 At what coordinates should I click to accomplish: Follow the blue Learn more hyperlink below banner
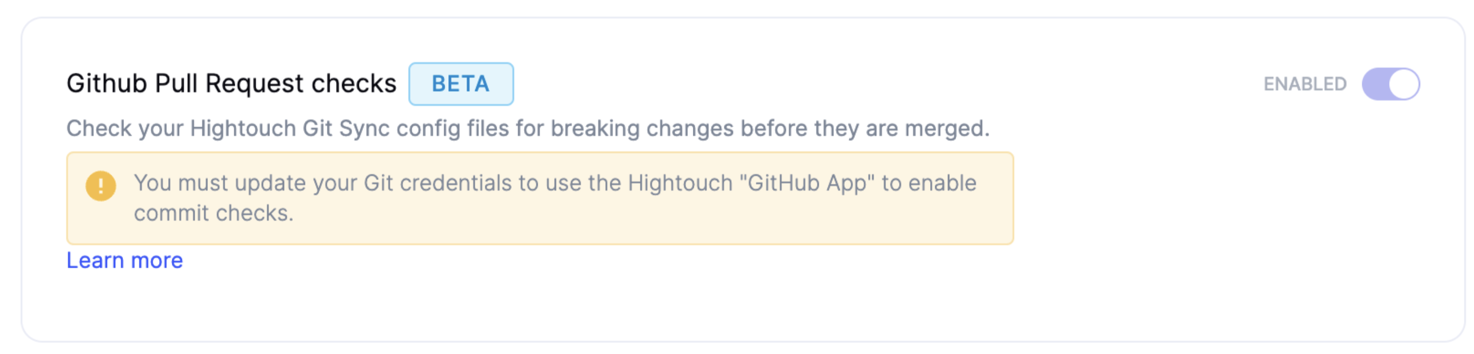tap(125, 260)
